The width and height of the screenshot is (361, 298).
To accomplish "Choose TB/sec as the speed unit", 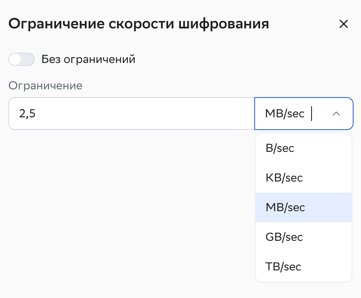I will [284, 266].
